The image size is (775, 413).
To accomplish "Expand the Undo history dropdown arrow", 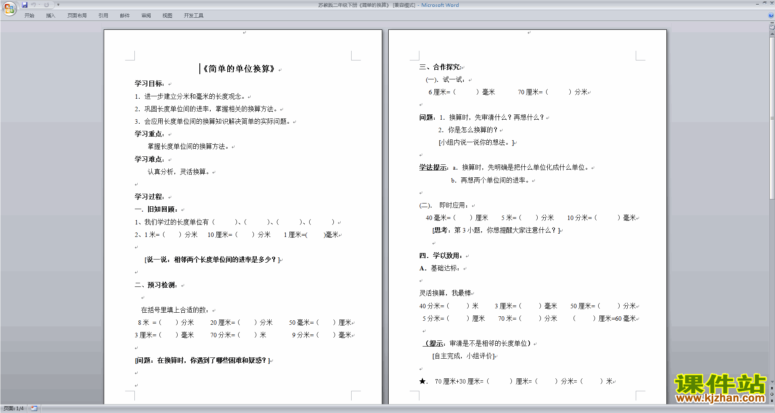I will click(x=39, y=5).
